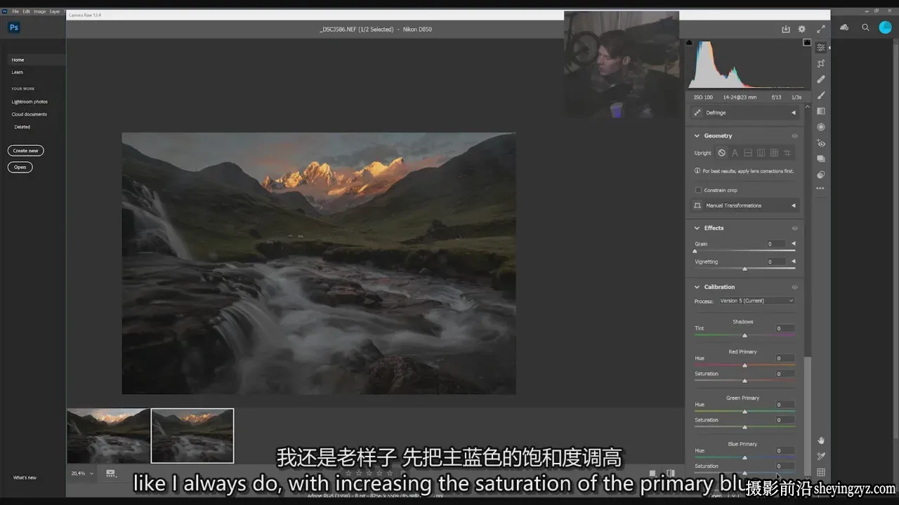Collapse the Calibration section
The width and height of the screenshot is (899, 505).
[697, 287]
